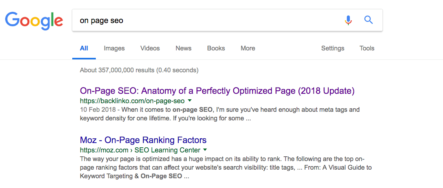Click the backlinko.com/on-page-seo green URL

click(x=132, y=101)
